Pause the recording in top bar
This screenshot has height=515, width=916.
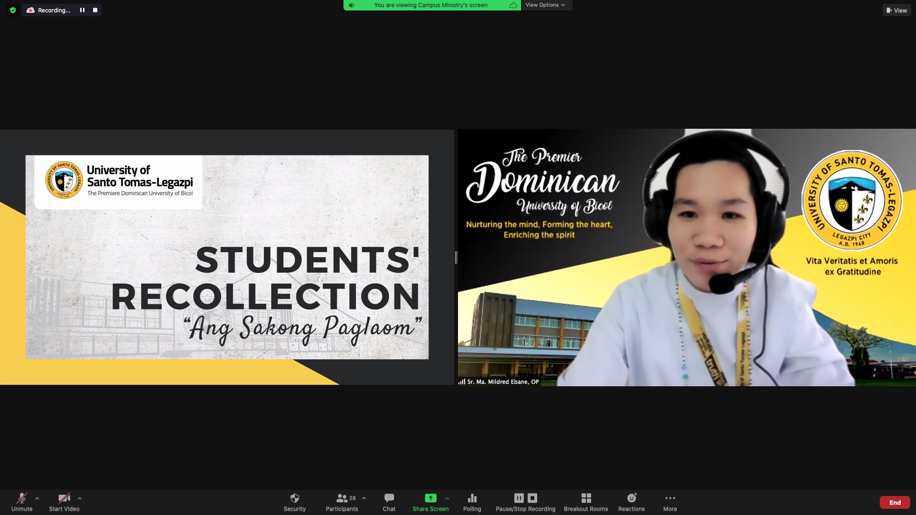(x=82, y=10)
